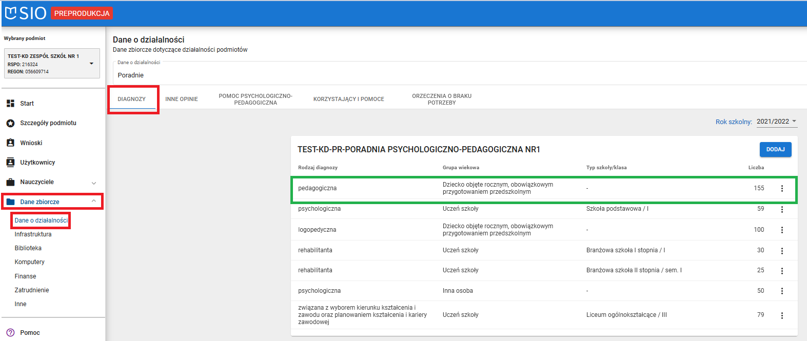The width and height of the screenshot is (807, 341).
Task: Click the Inna osoba cell
Action: coord(458,291)
